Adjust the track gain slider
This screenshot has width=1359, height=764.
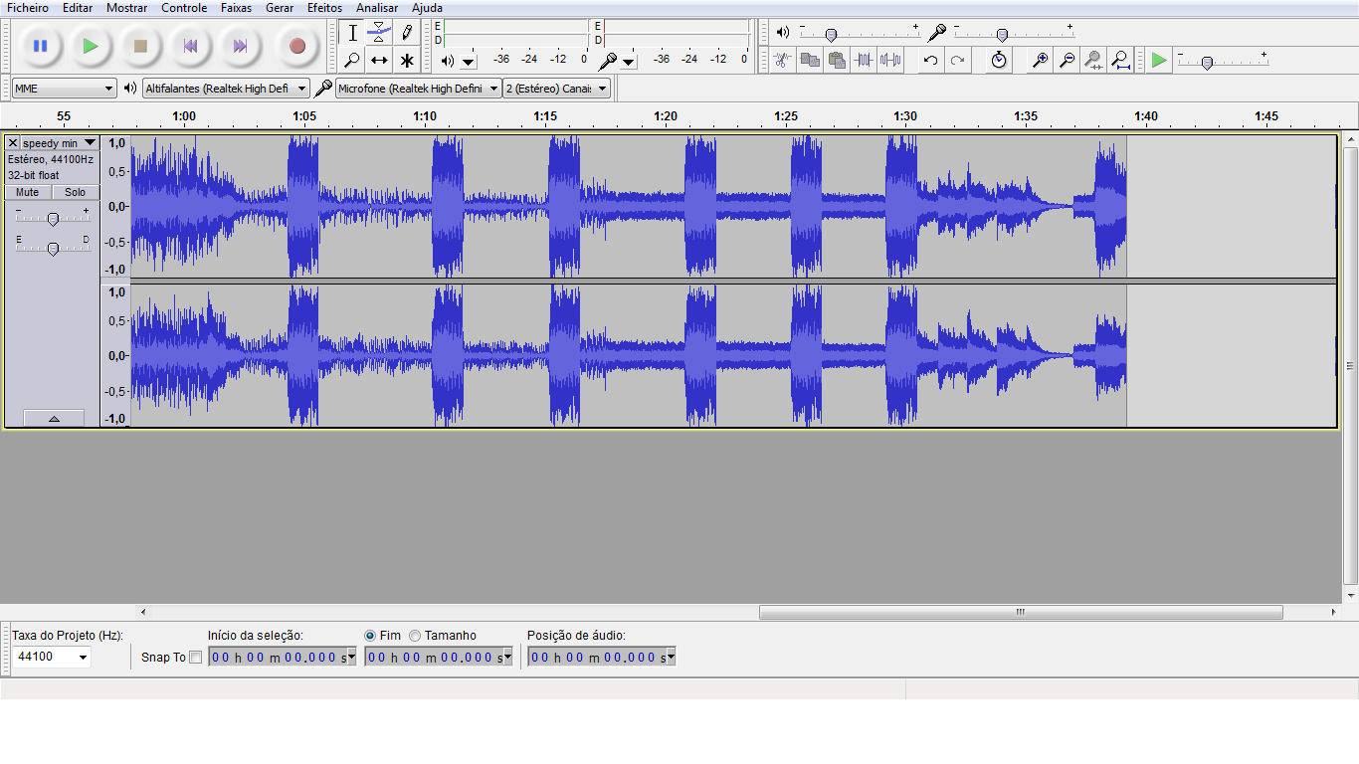(x=54, y=218)
